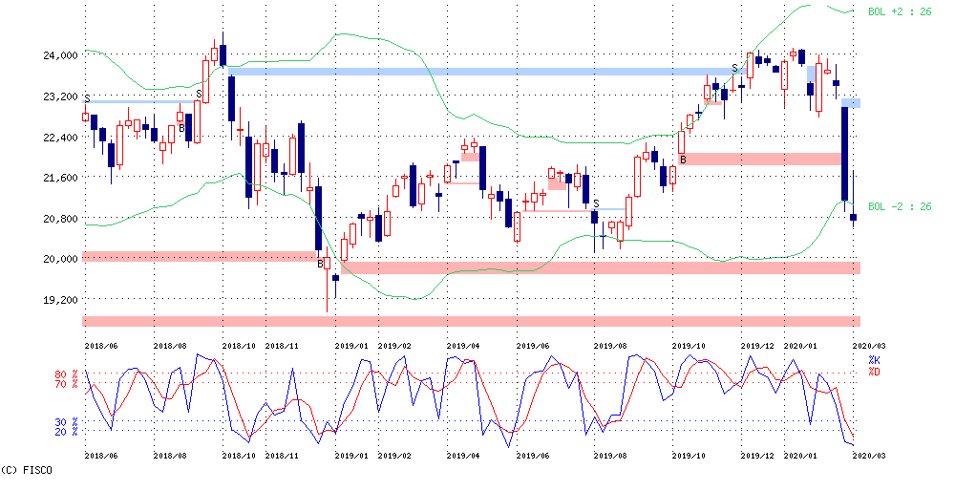Click the 19,200 price axis label

[60, 300]
